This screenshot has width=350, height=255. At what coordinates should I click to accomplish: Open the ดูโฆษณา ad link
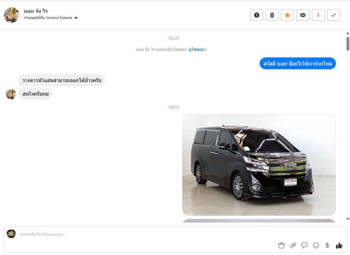coord(197,50)
